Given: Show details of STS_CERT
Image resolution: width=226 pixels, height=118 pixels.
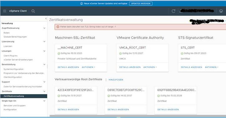Looking at the screenshot, I should [191, 67].
